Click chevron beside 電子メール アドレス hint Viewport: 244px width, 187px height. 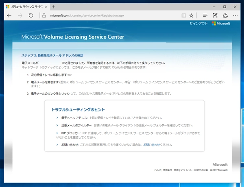point(57,118)
